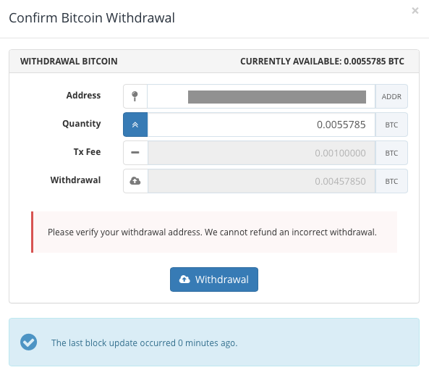
Task: Click the disabled Tx Fee field
Action: [x=262, y=153]
